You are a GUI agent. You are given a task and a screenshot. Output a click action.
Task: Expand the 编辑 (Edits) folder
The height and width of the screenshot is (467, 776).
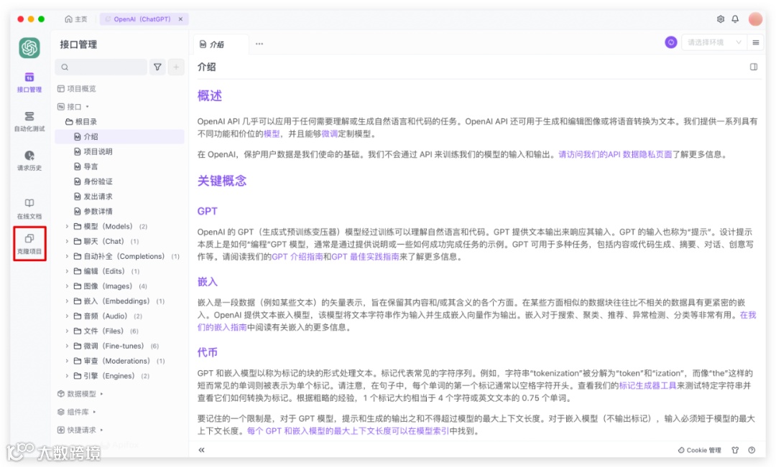[67, 271]
